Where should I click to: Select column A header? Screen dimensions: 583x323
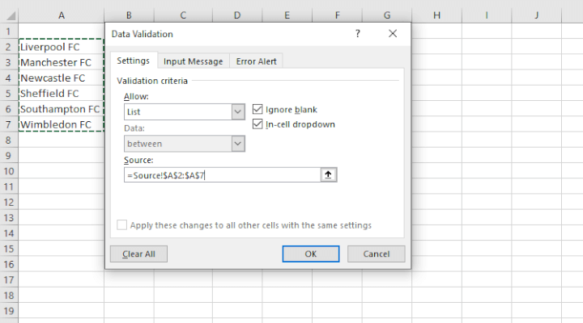pyautogui.click(x=62, y=15)
